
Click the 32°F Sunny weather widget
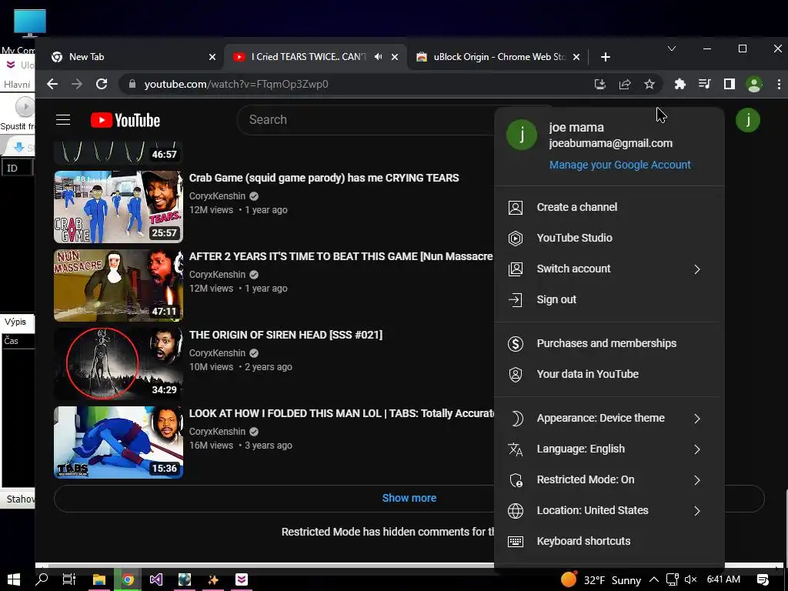point(600,580)
